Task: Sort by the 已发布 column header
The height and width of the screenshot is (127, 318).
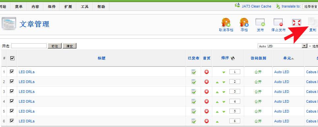Action: pyautogui.click(x=193, y=58)
